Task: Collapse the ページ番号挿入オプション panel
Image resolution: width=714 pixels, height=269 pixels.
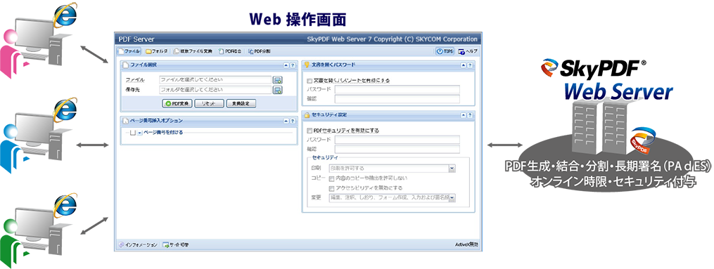Action: pyautogui.click(x=286, y=121)
